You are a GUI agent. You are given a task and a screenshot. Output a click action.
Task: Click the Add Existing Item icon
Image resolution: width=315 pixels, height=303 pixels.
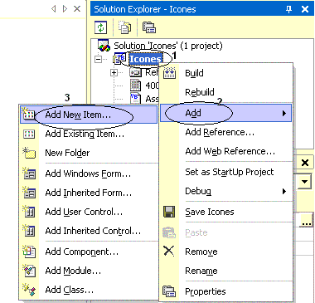click(29, 134)
